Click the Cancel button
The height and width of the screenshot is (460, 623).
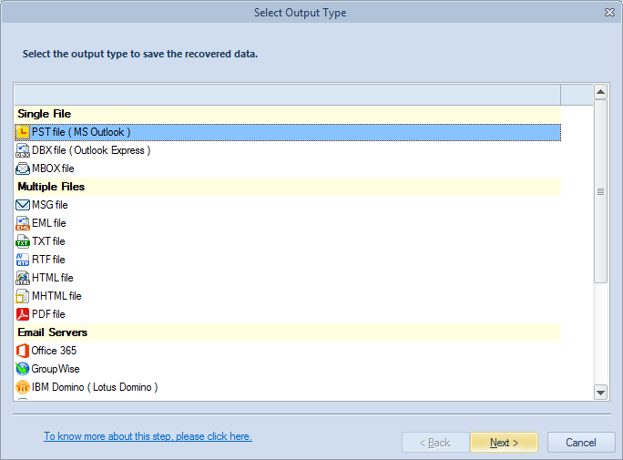581,443
